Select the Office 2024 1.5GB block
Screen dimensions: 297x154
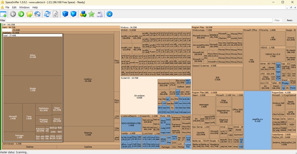238,110
